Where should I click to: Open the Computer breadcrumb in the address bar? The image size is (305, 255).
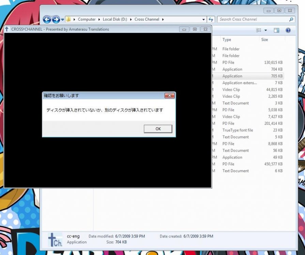(x=87, y=19)
